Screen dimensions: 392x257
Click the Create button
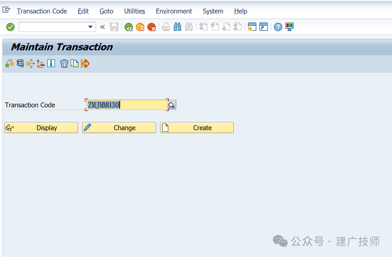(x=197, y=127)
